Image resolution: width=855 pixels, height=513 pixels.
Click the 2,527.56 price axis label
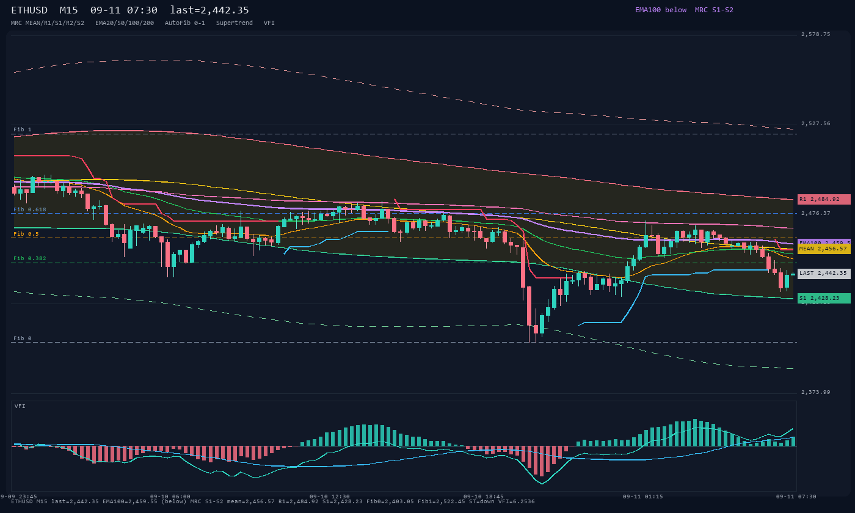coord(816,123)
